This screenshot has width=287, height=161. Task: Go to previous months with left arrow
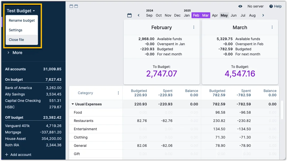coord(139,16)
